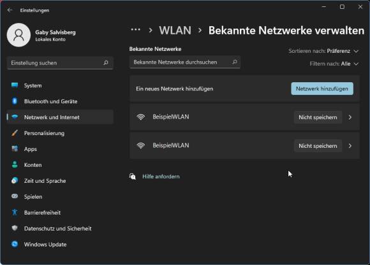Open Windows Update settings
Image resolution: width=370 pixels, height=265 pixels.
tap(60, 244)
